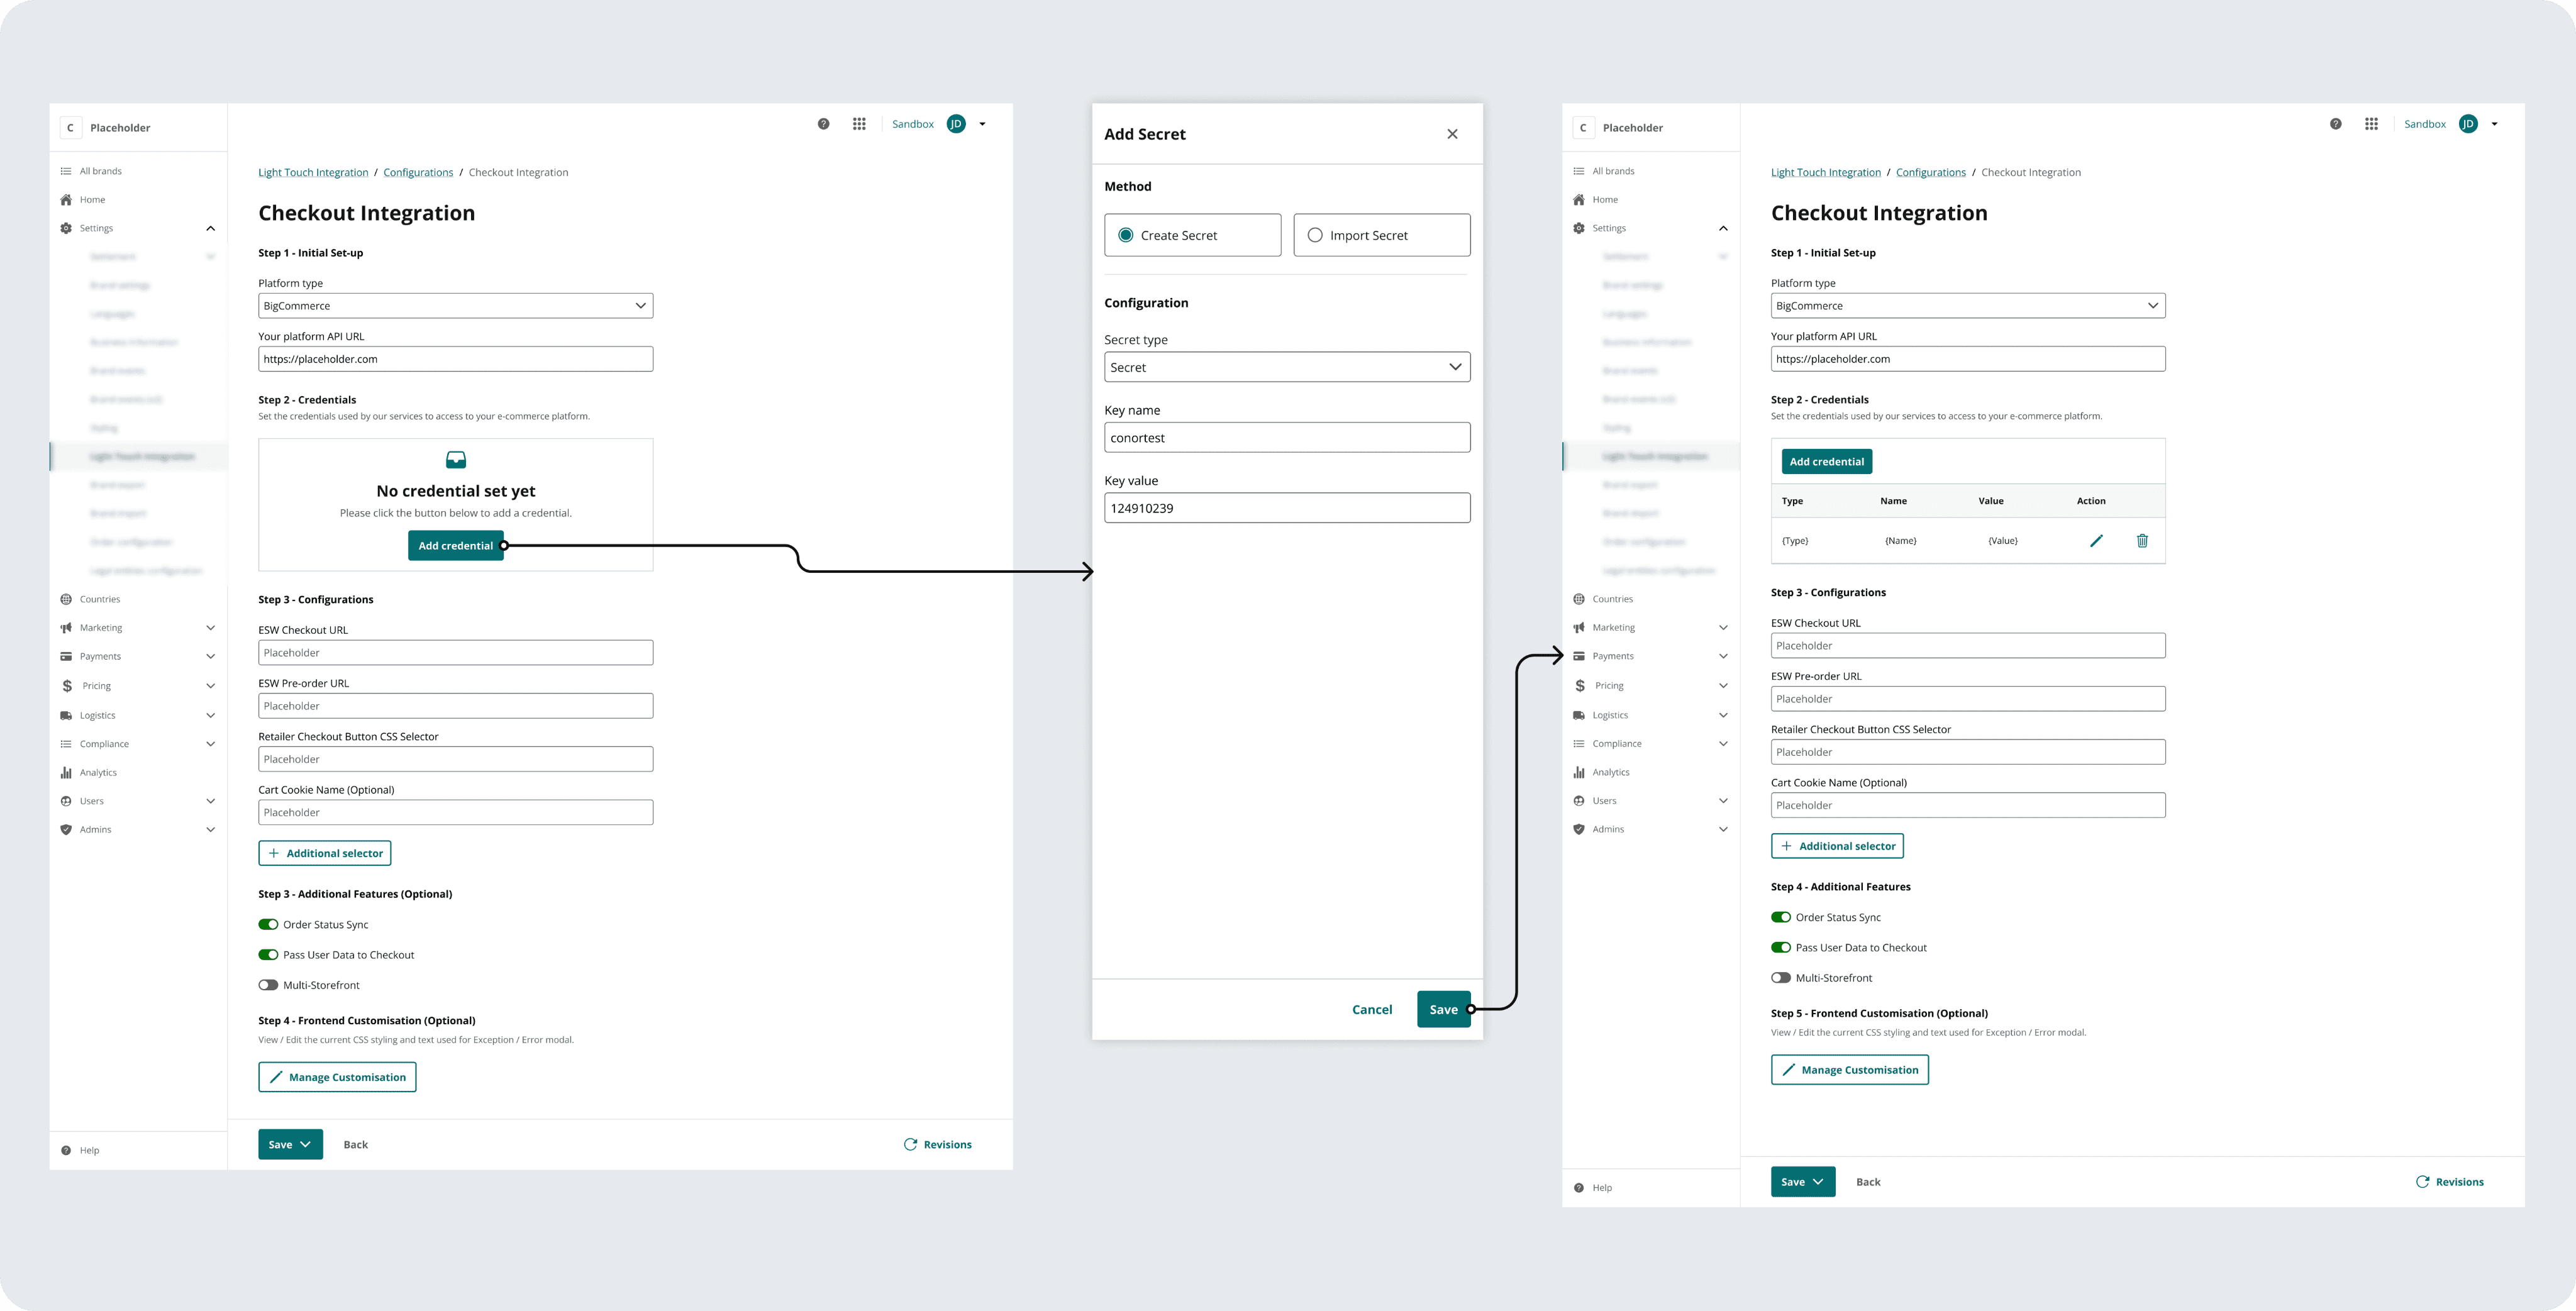2576x1311 pixels.
Task: Click Cancel in Add Secret dialog
Action: 1371,1009
